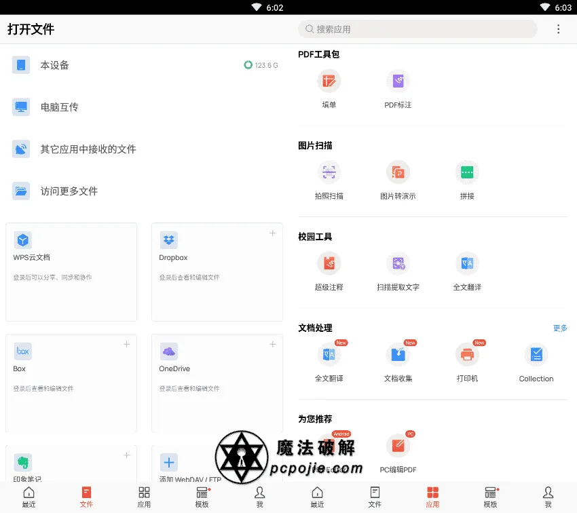Click the 123.6 G storage indicator

pos(261,65)
